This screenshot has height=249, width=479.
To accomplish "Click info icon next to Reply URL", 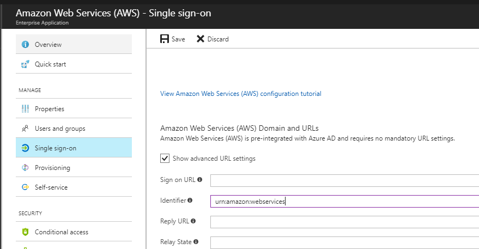I will (x=193, y=221).
